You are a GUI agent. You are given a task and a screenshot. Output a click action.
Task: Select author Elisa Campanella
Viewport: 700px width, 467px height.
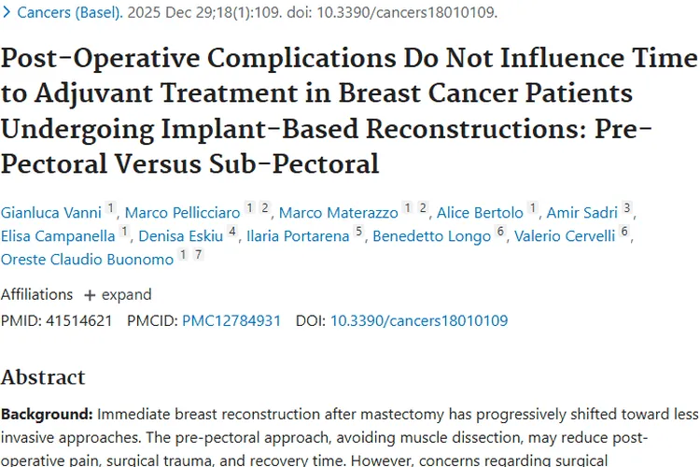[x=59, y=236]
